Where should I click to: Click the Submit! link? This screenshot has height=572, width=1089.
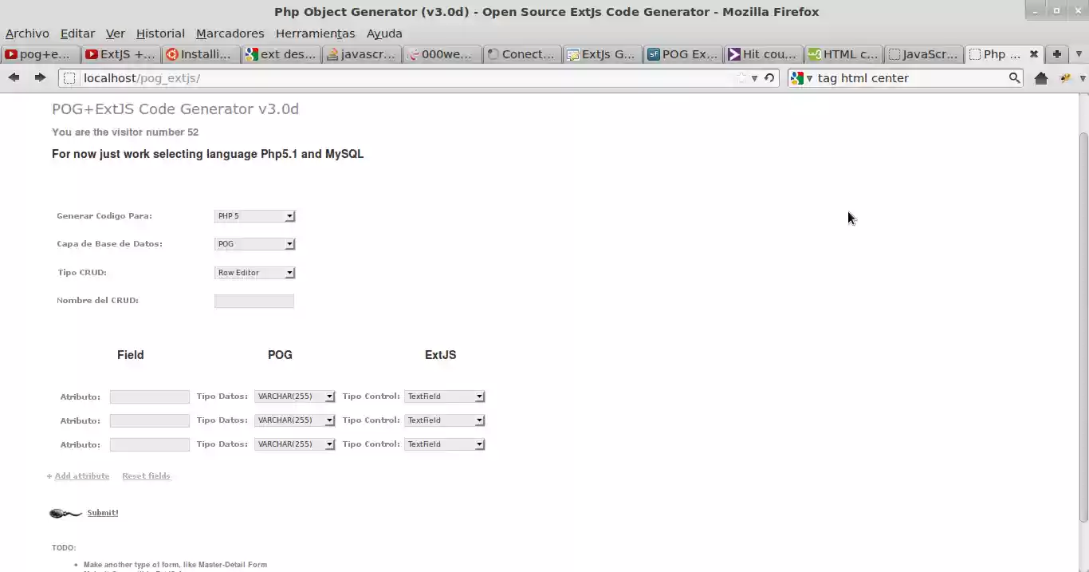tap(102, 512)
